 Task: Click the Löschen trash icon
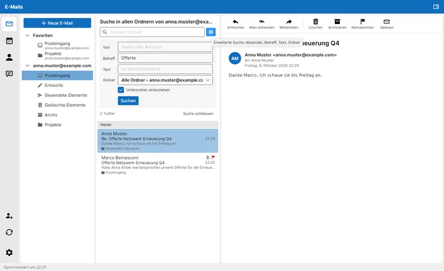(x=316, y=22)
